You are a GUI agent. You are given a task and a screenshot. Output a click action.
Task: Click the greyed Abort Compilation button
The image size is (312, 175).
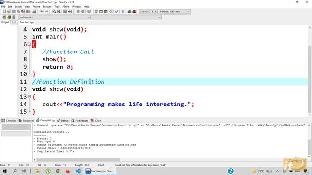point(16,127)
